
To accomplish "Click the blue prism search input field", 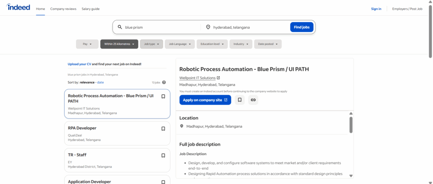I will tap(161, 27).
